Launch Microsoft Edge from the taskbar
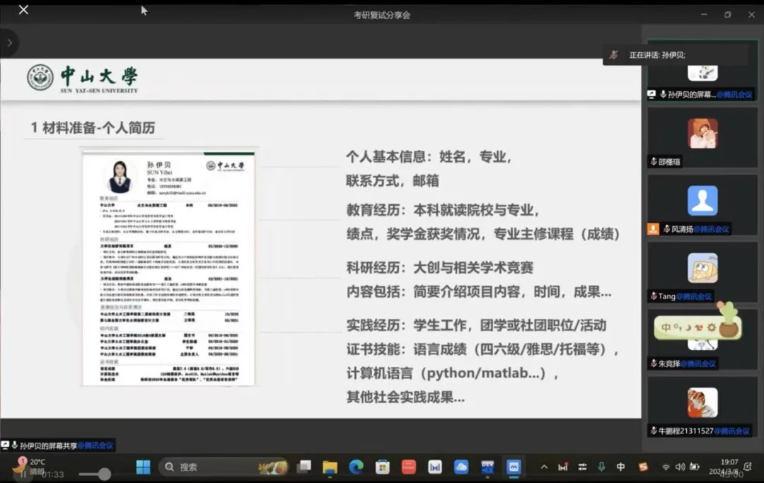Screen dimensions: 764x483 tap(356, 467)
